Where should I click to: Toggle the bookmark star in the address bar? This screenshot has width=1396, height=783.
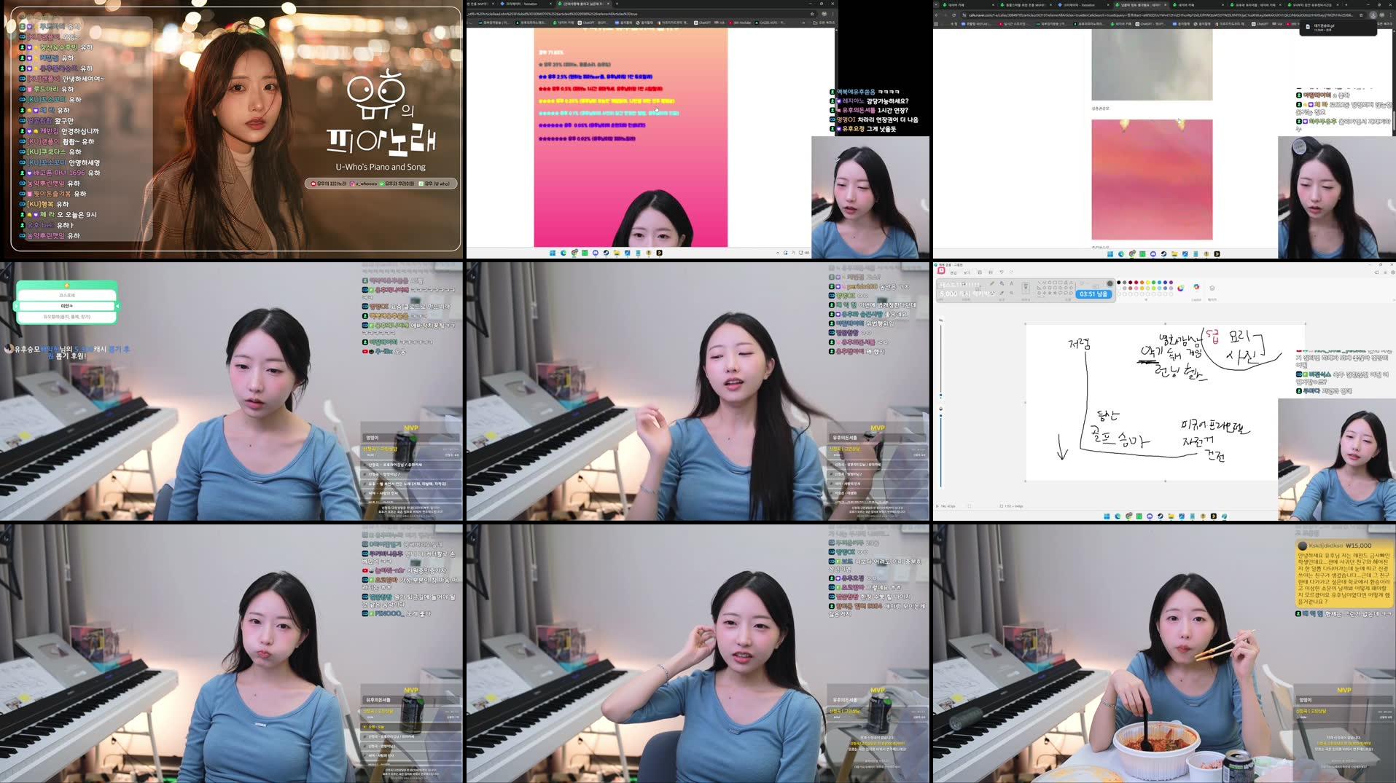(1362, 15)
